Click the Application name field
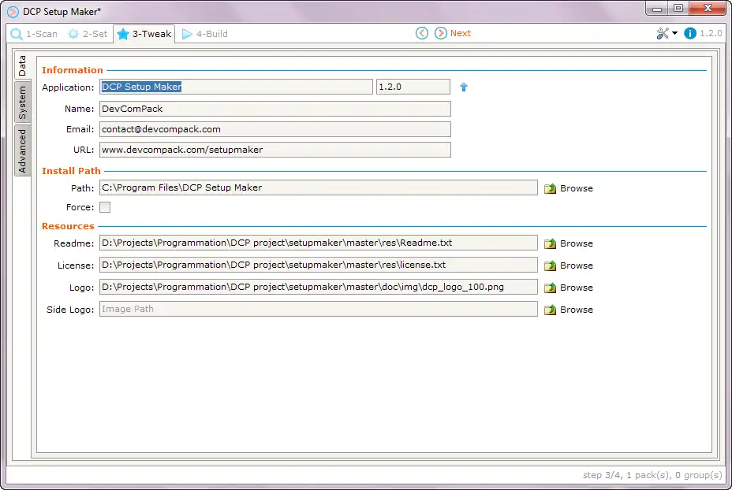Image resolution: width=732 pixels, height=490 pixels. click(x=236, y=87)
